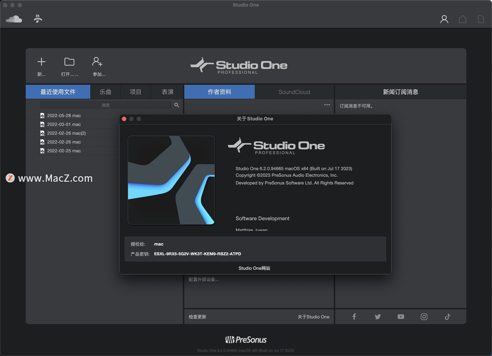The width and height of the screenshot is (492, 356).
Task: Switch to the SoundCloud tab
Action: coord(294,92)
